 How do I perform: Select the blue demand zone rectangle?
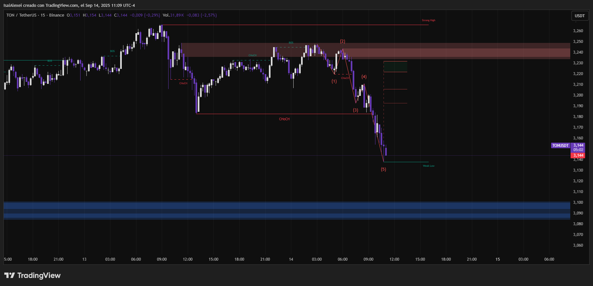coord(286,210)
